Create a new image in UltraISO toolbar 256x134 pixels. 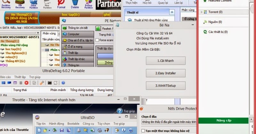pyautogui.click(x=39, y=130)
